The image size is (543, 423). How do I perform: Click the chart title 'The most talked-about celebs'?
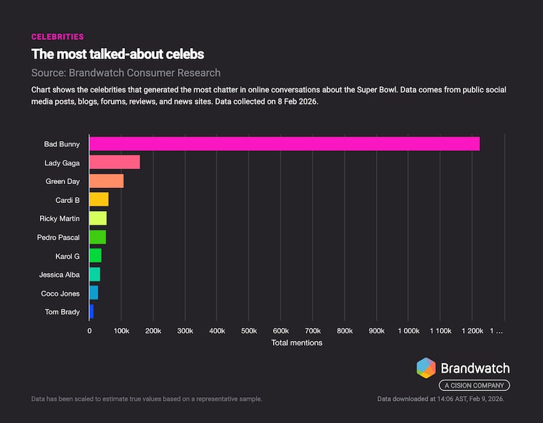coord(117,54)
